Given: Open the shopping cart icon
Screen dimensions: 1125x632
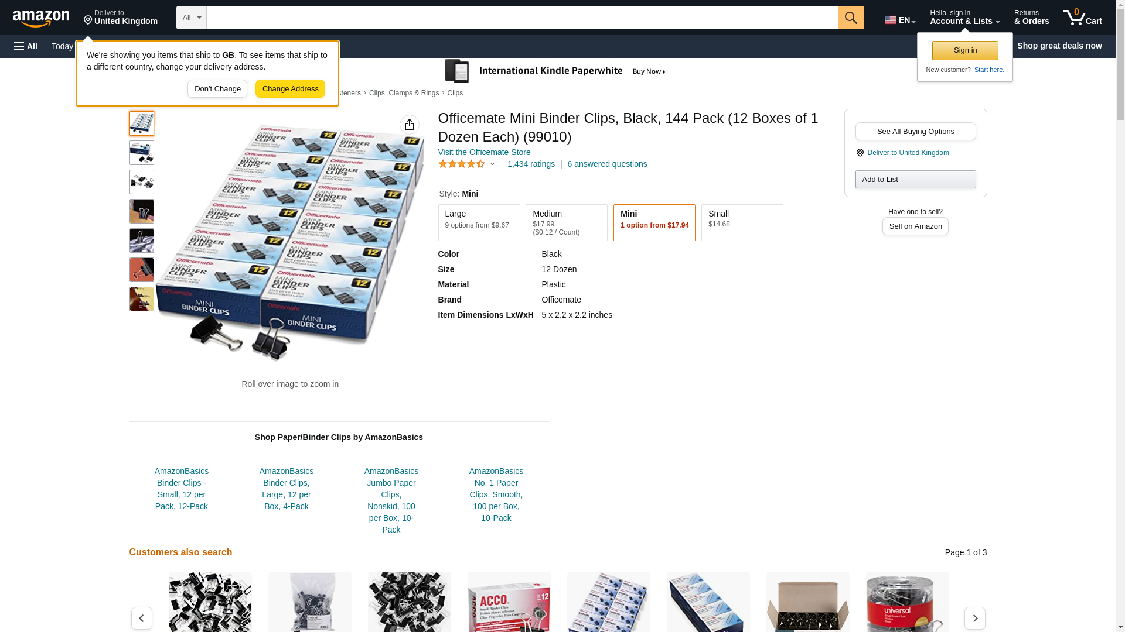Looking at the screenshot, I should pyautogui.click(x=1083, y=18).
